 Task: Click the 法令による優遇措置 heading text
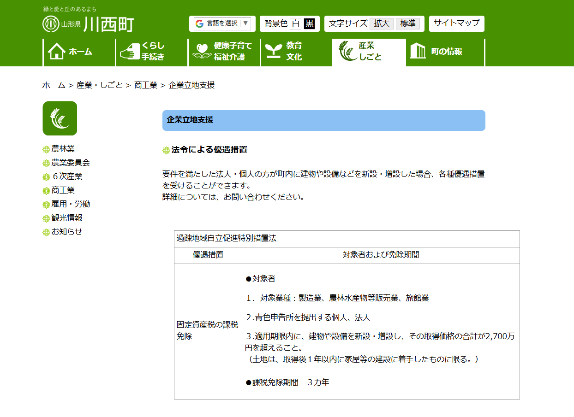click(209, 150)
